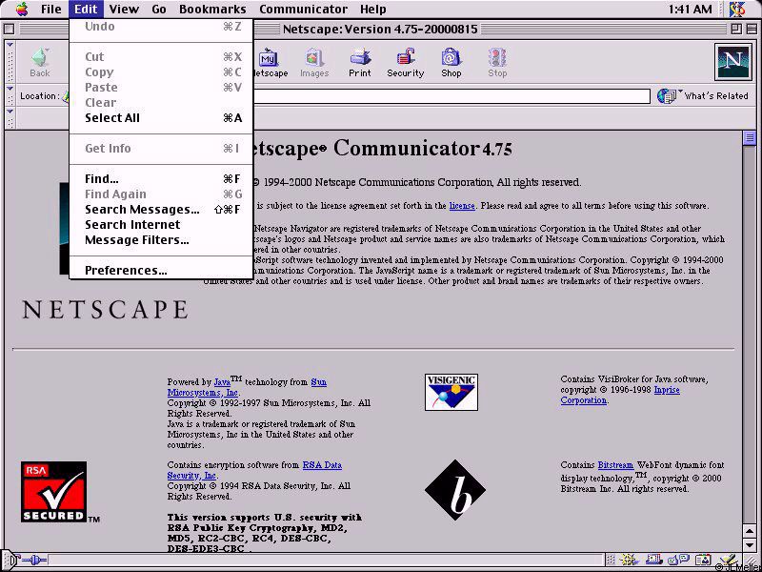Open Composer pen icon in component bar
Image resolution: width=762 pixels, height=572 pixels.
[x=728, y=561]
